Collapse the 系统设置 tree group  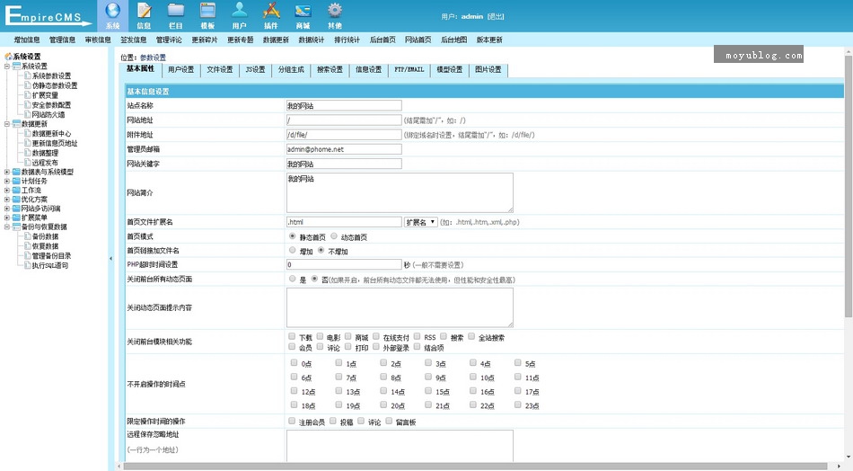click(7, 67)
